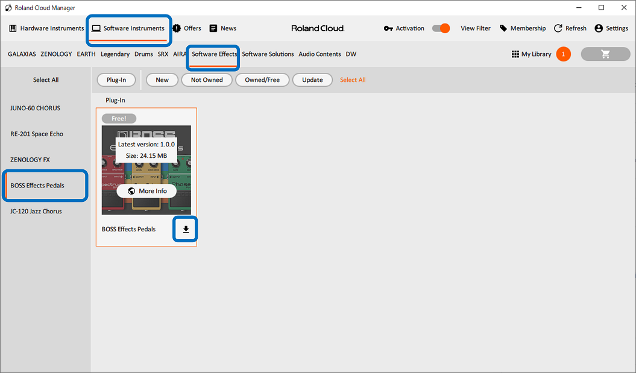This screenshot has height=373, width=636.
Task: Click the Free! badge on the card
Action: (x=119, y=118)
